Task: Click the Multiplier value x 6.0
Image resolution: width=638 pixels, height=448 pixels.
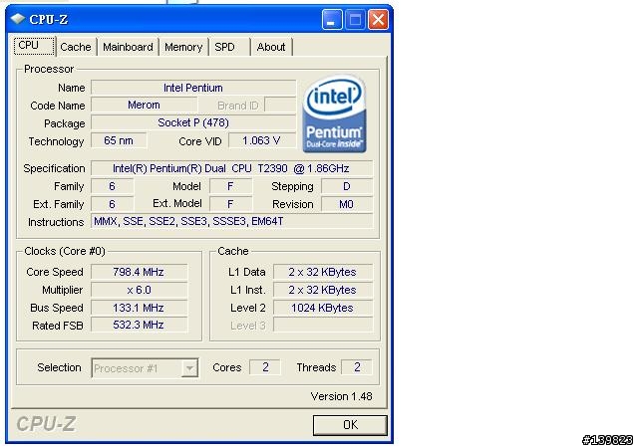Action: [140, 290]
